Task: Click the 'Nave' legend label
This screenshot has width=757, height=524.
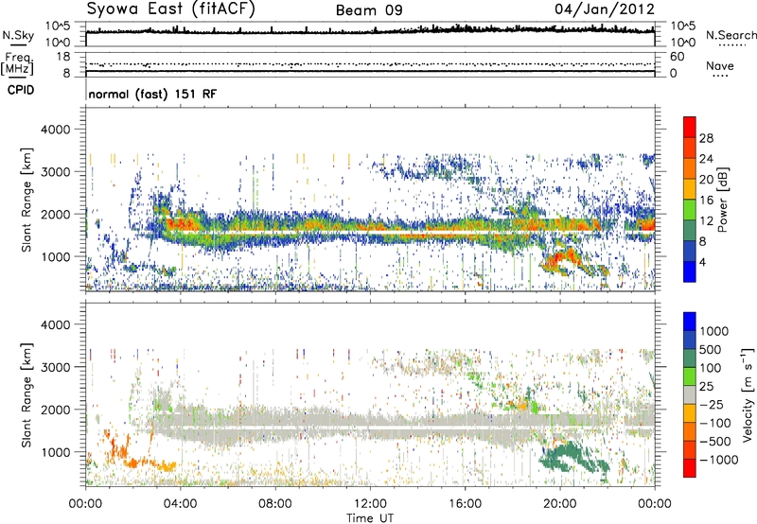Action: pyautogui.click(x=720, y=65)
